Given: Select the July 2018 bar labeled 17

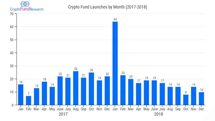Looking at the screenshot, I should [x=162, y=94].
